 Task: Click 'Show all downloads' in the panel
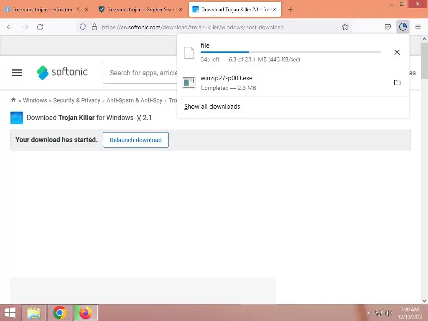coord(212,107)
